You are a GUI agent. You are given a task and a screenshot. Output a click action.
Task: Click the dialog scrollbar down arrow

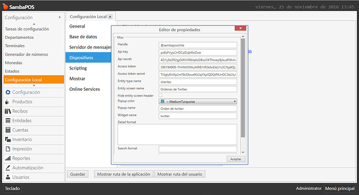point(243,152)
